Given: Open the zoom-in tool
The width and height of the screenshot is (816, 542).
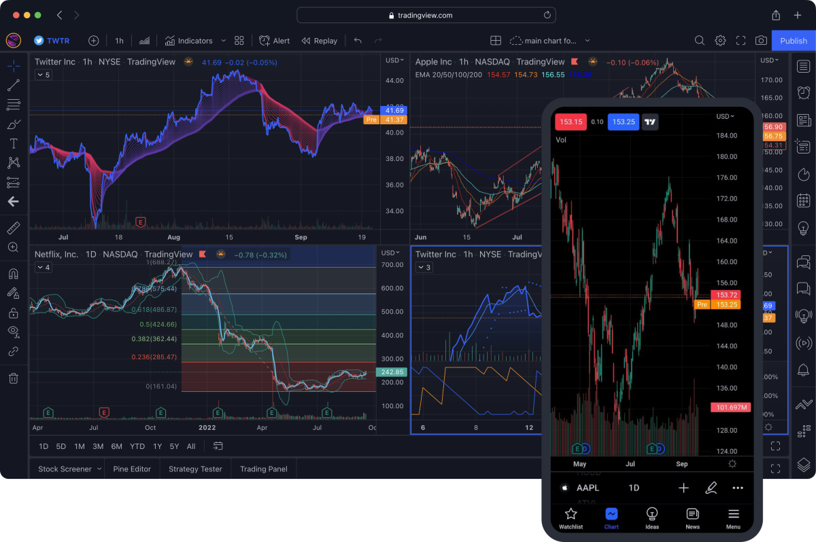Looking at the screenshot, I should click(14, 247).
